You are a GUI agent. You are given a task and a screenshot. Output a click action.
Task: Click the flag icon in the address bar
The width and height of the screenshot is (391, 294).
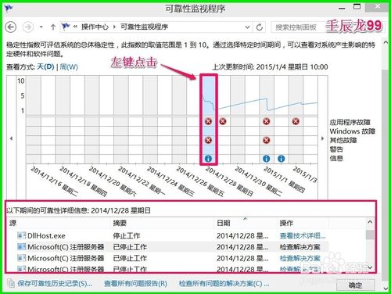[x=66, y=27]
